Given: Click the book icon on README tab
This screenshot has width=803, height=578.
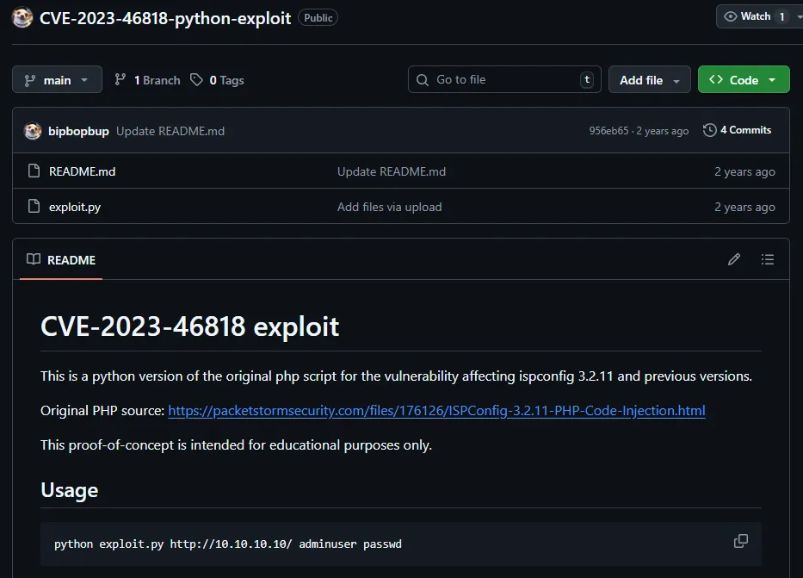Looking at the screenshot, I should (x=34, y=259).
